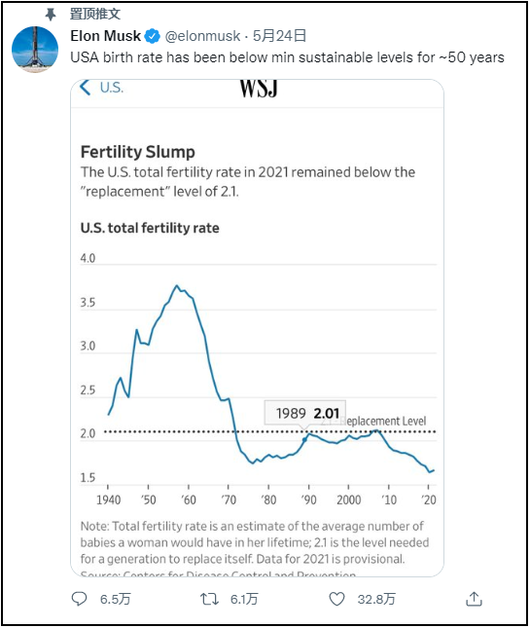Screen dimensions: 530x628
Task: Click the Fertility Slump chart title
Action: pyautogui.click(x=137, y=152)
